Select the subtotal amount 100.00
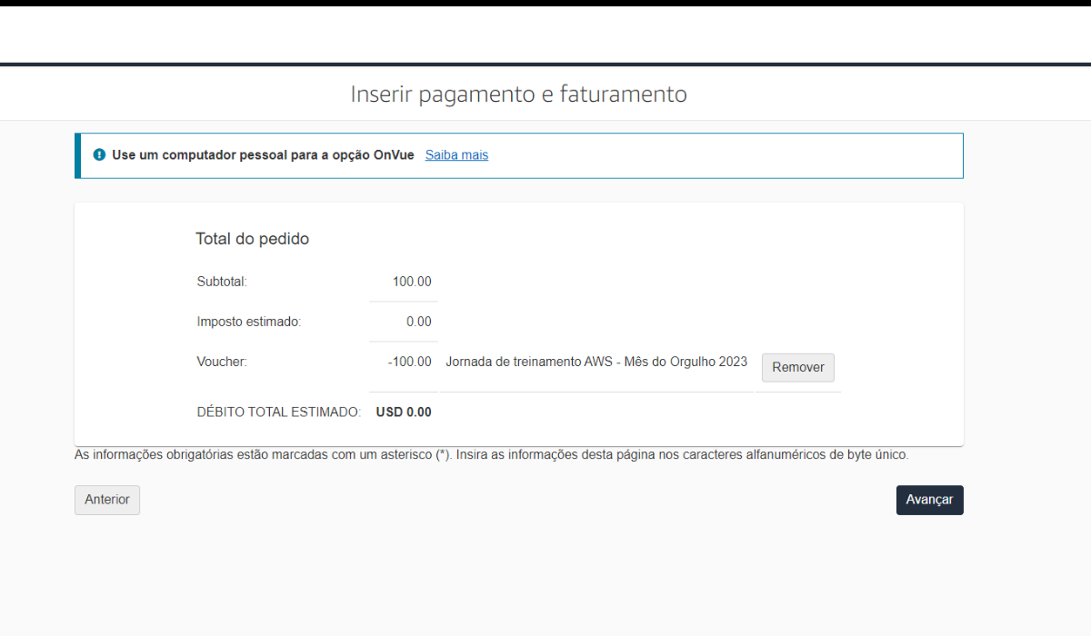The width and height of the screenshot is (1091, 636). 412,282
